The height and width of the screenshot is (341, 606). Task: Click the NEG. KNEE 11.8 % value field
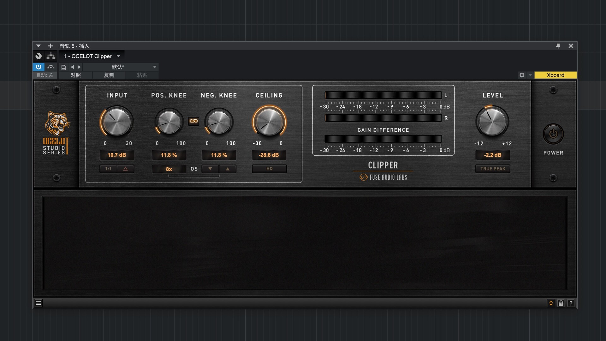pyautogui.click(x=219, y=155)
